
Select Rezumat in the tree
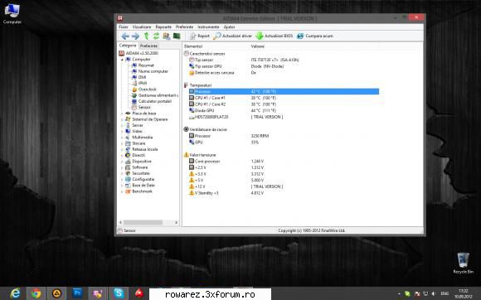[x=143, y=65]
